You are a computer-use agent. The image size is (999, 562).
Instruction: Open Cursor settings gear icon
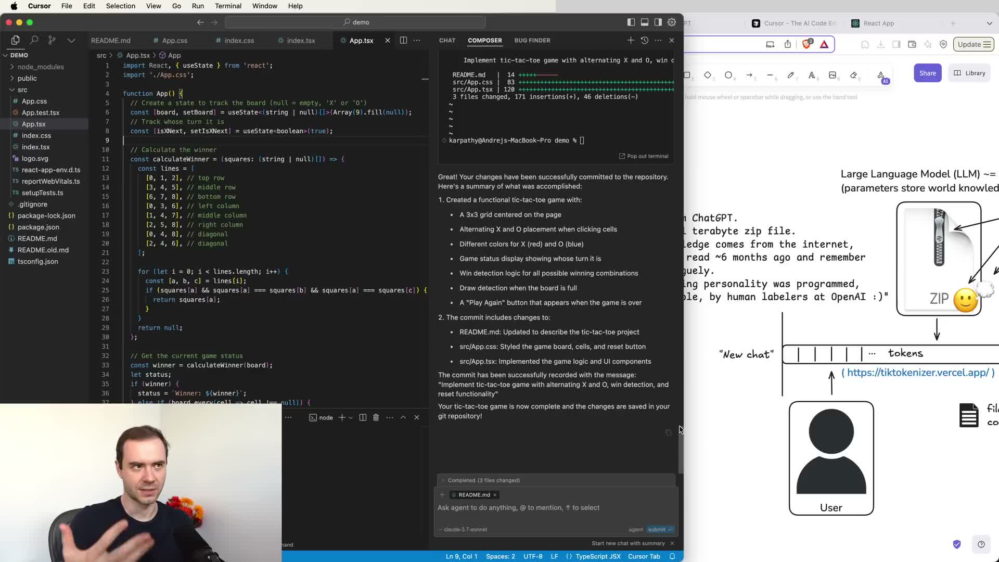(672, 22)
